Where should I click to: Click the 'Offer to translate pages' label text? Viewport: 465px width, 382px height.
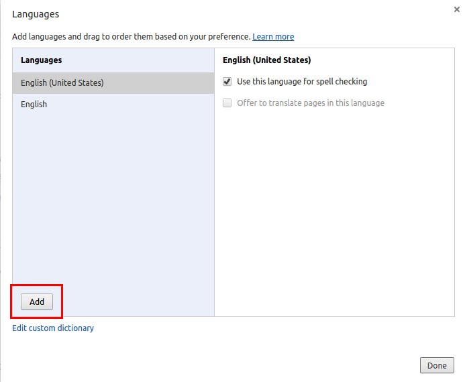point(311,103)
